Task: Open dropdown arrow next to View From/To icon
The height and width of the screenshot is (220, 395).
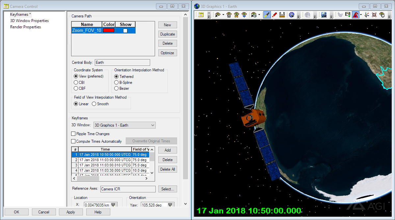Action: coord(223,15)
